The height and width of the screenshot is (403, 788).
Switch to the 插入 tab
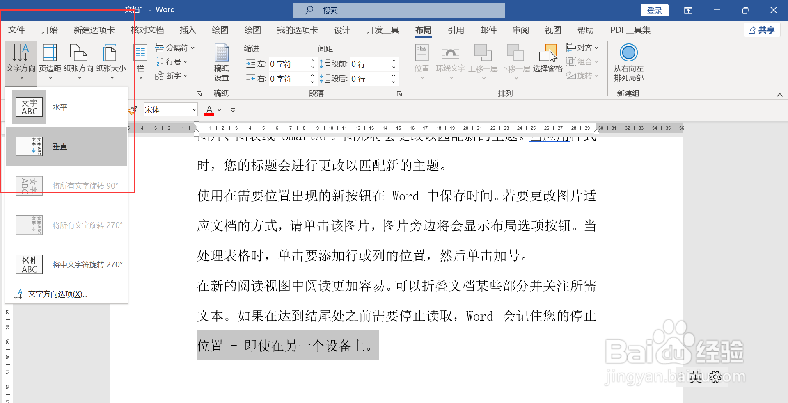pyautogui.click(x=188, y=30)
